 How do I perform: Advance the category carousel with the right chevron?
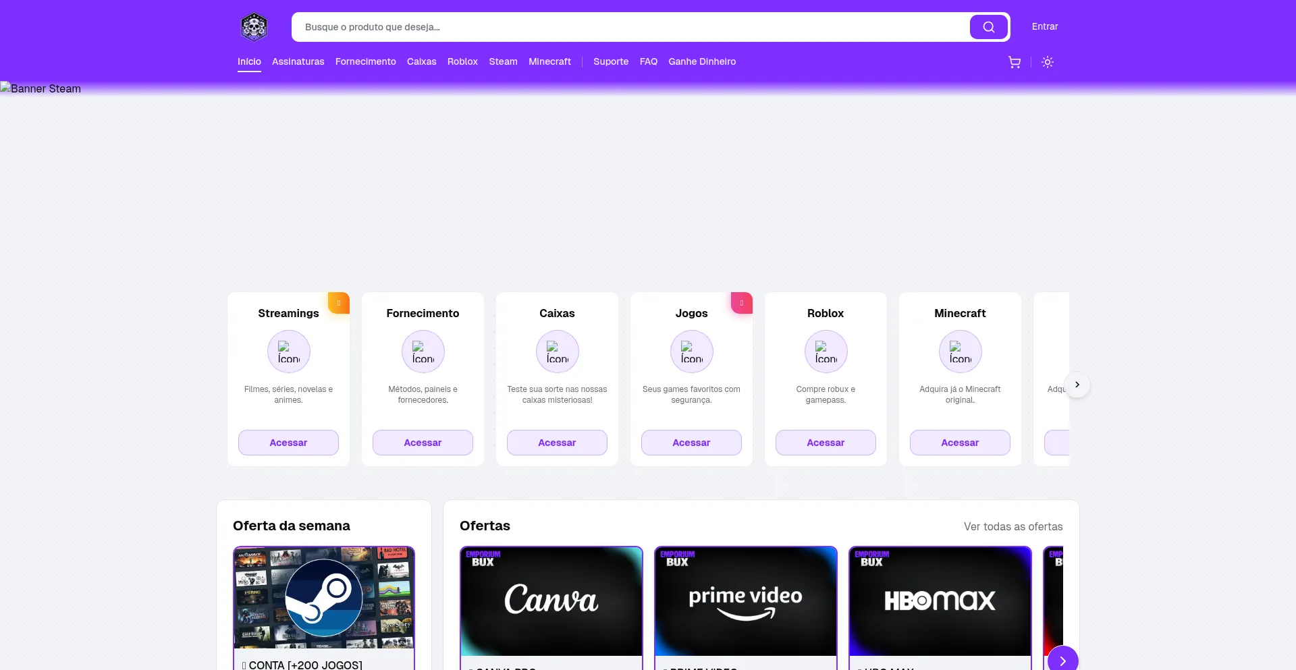pos(1077,385)
